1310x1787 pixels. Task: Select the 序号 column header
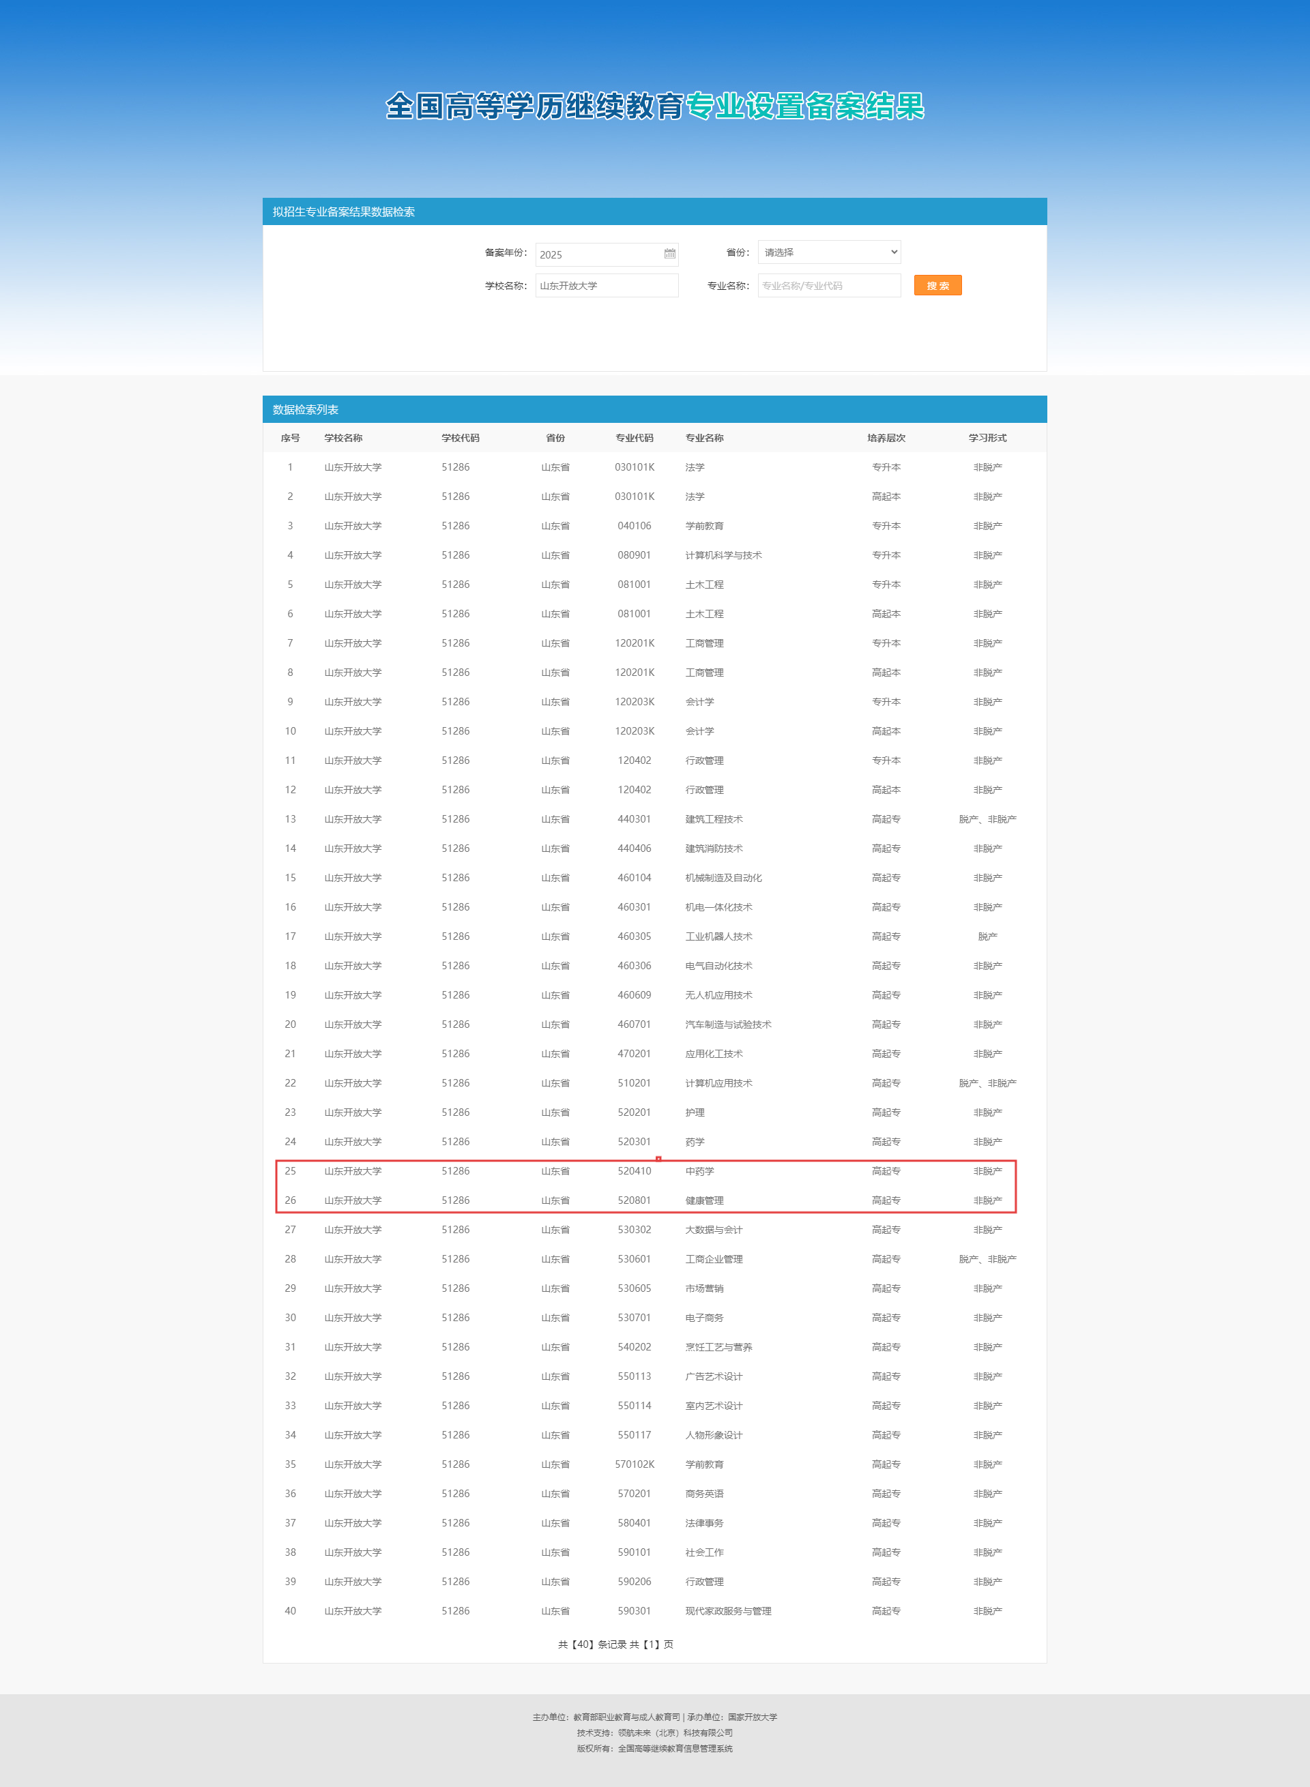click(290, 438)
